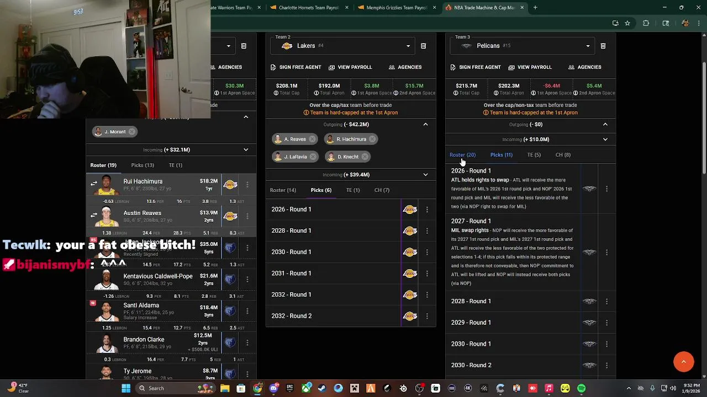This screenshot has height=397, width=707.
Task: Expand Pelicans Incoming (+$10.0M) section
Action: (605, 140)
